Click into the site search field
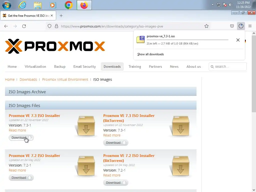Image resolution: width=256 pixels, height=192 pixels. (x=227, y=66)
